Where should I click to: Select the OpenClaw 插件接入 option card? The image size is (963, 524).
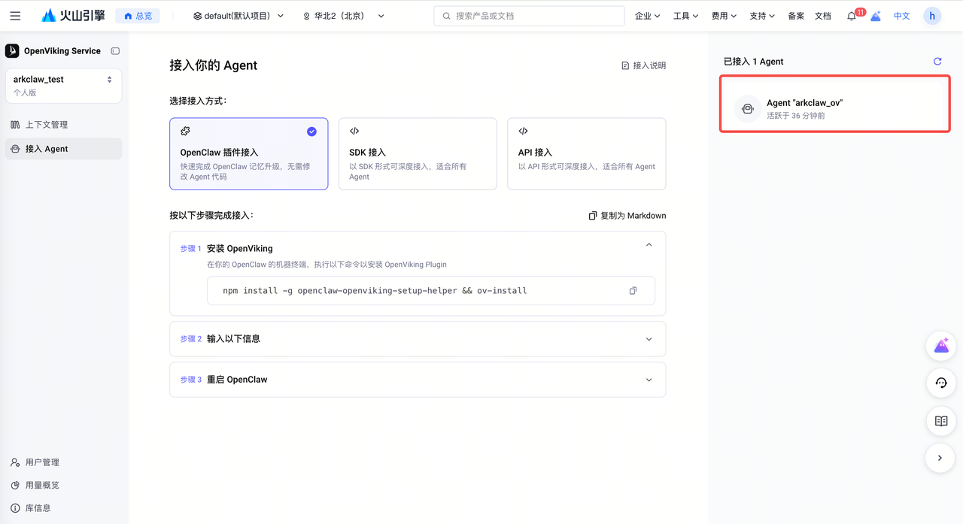[249, 153]
